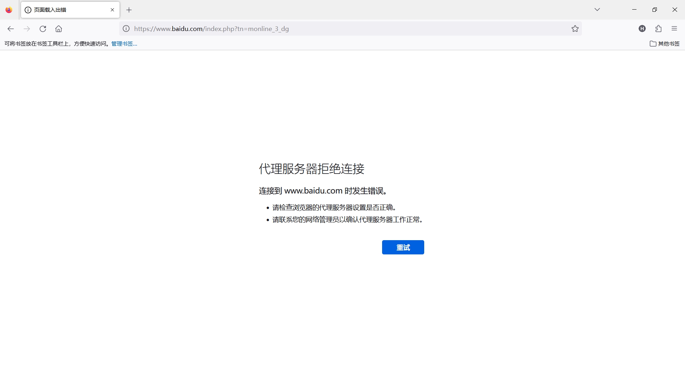Close the 页面载入出错 tab
The width and height of the screenshot is (685, 367).
[x=112, y=10]
